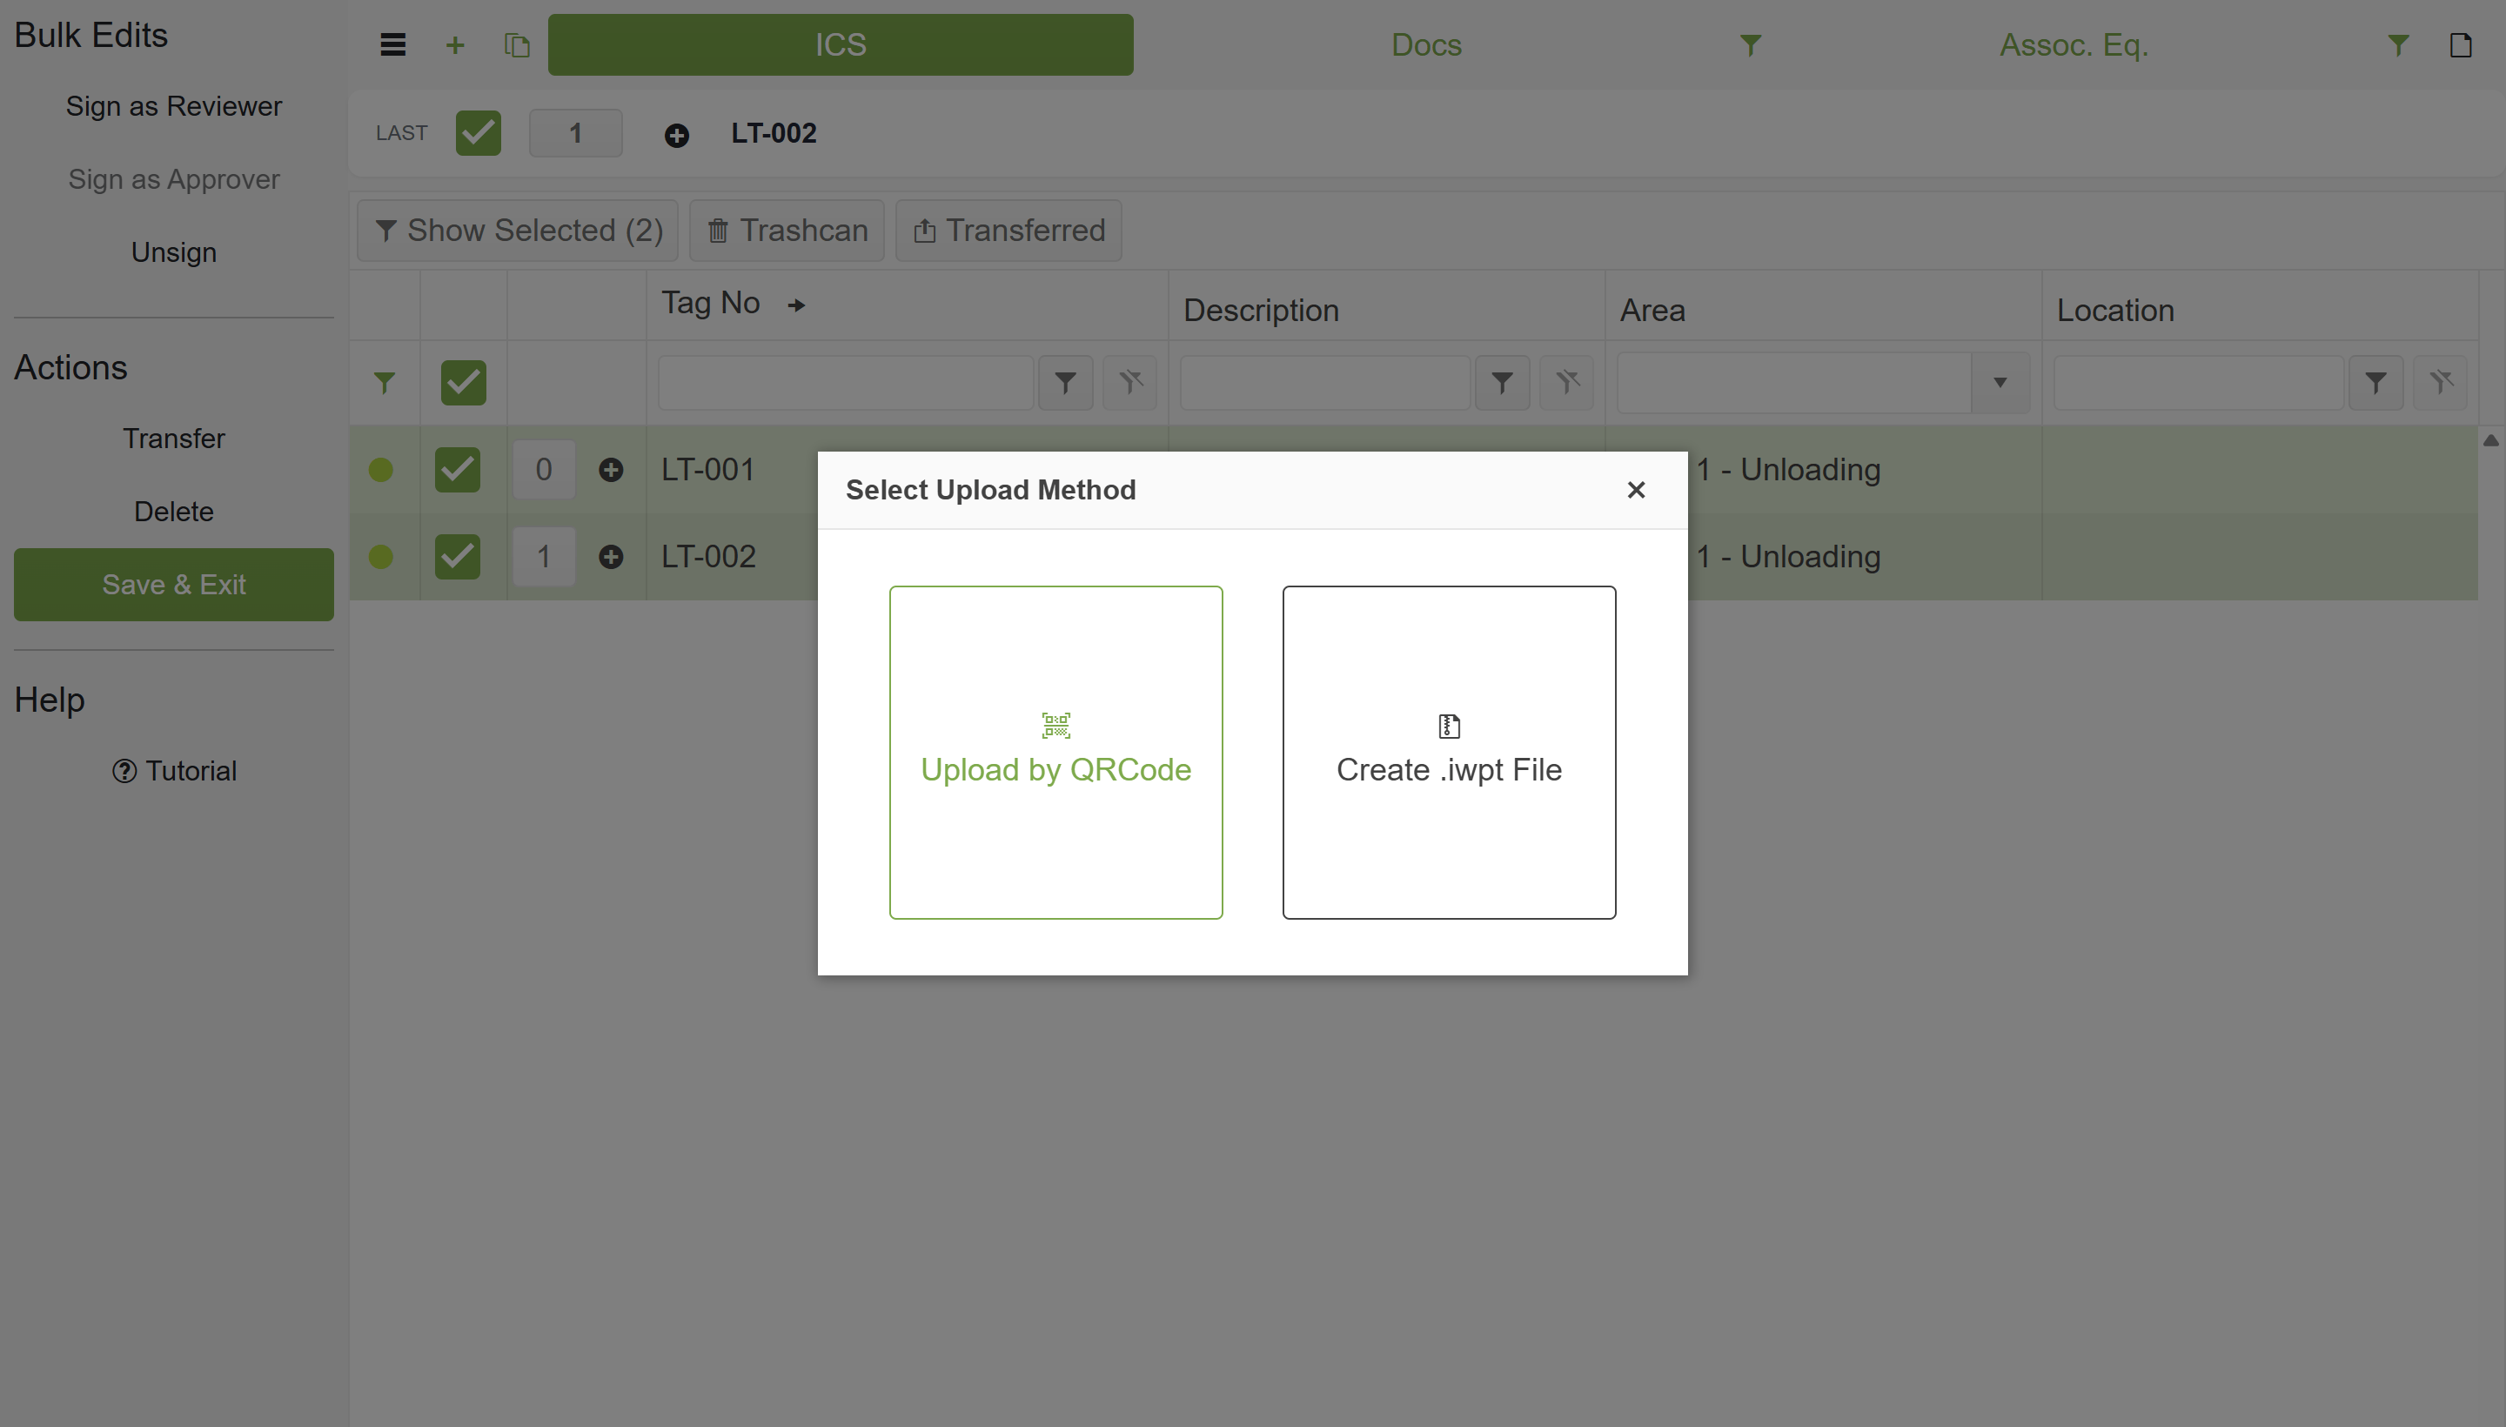2506x1427 pixels.
Task: Toggle the LAST row checkbox
Action: 479,133
